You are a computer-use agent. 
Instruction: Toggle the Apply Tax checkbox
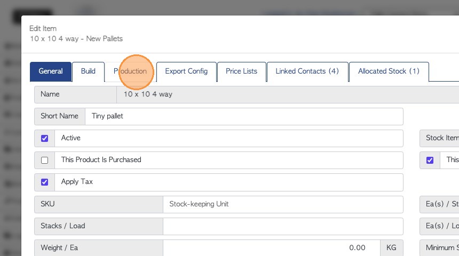pos(45,182)
